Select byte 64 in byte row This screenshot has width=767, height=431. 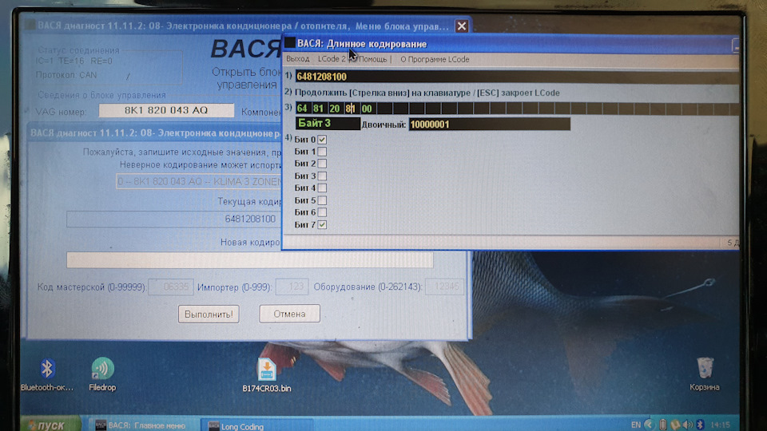[x=302, y=109]
